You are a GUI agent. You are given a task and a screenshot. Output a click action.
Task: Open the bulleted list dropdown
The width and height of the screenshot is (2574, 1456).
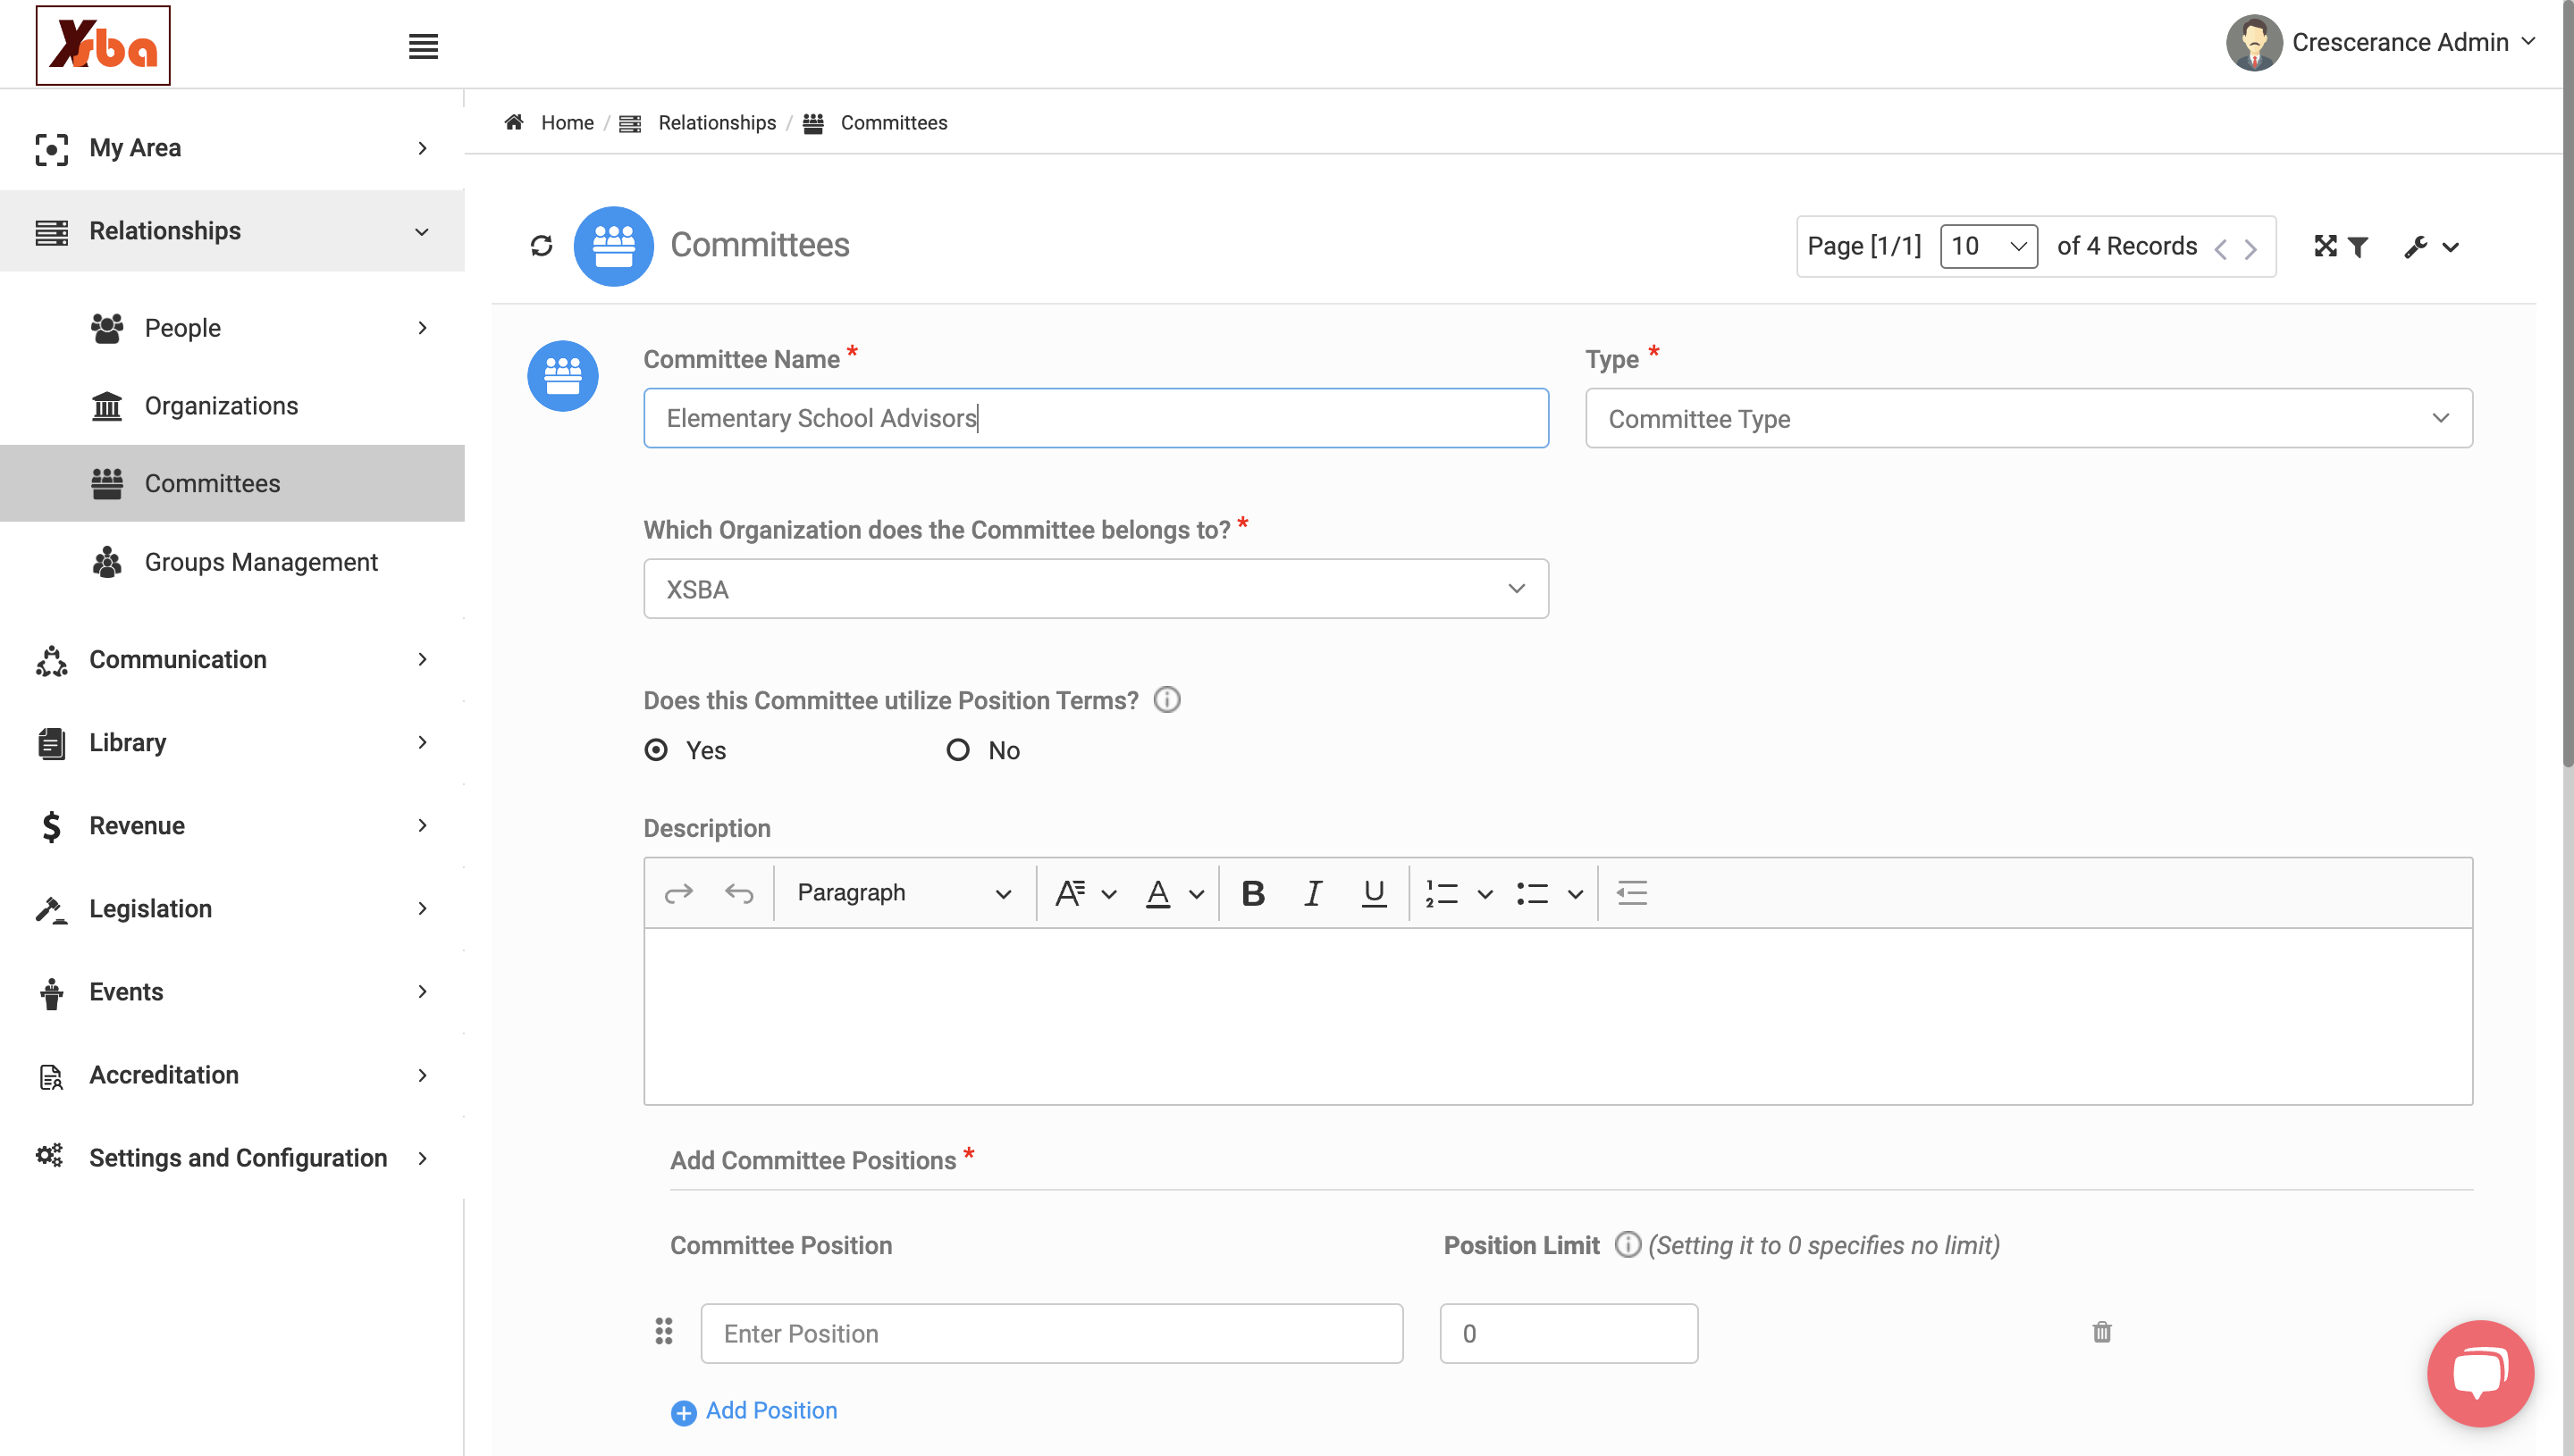1549,893
